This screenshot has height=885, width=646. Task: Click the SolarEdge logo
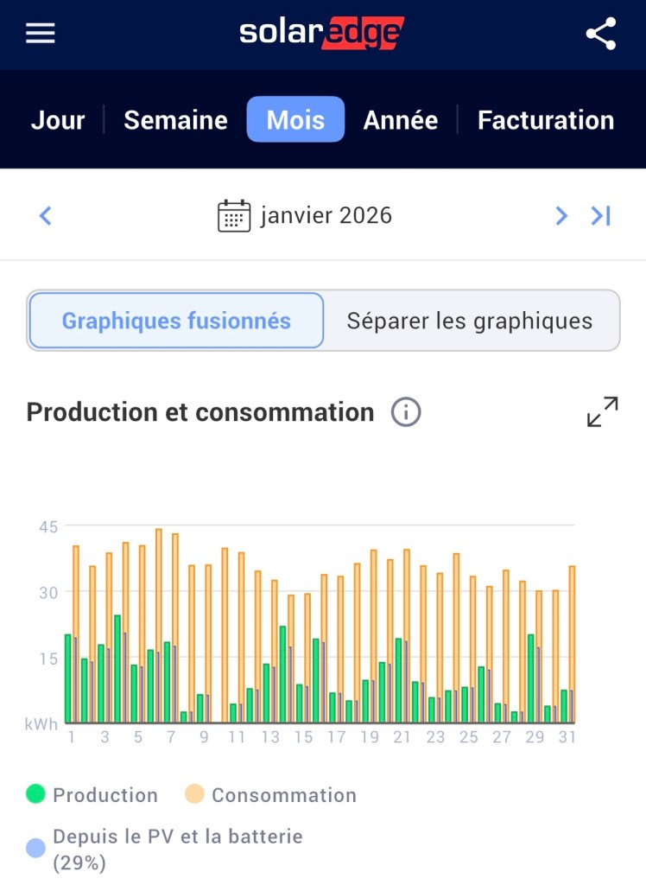(321, 34)
